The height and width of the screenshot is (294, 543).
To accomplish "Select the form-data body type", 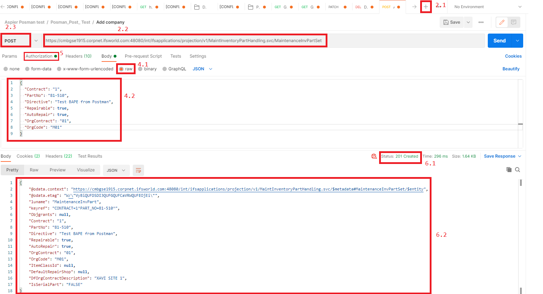I will [38, 69].
